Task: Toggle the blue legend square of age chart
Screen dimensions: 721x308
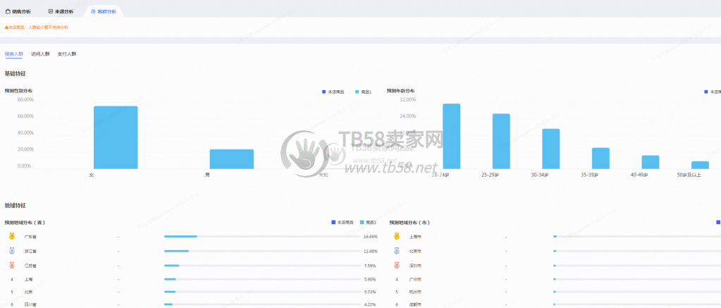Action: click(706, 92)
